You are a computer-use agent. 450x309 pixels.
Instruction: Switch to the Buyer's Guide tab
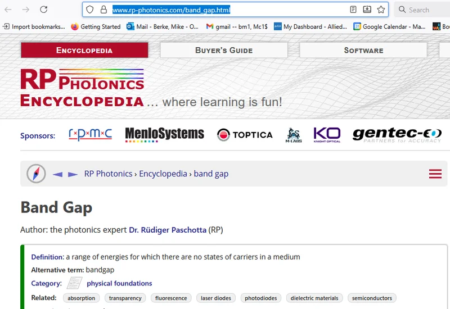pos(224,51)
